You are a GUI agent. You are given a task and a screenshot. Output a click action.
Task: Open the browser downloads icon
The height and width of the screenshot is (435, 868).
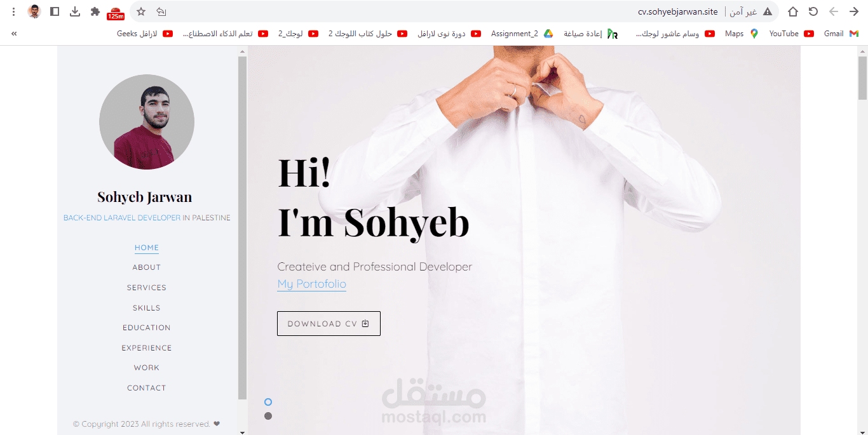point(75,11)
